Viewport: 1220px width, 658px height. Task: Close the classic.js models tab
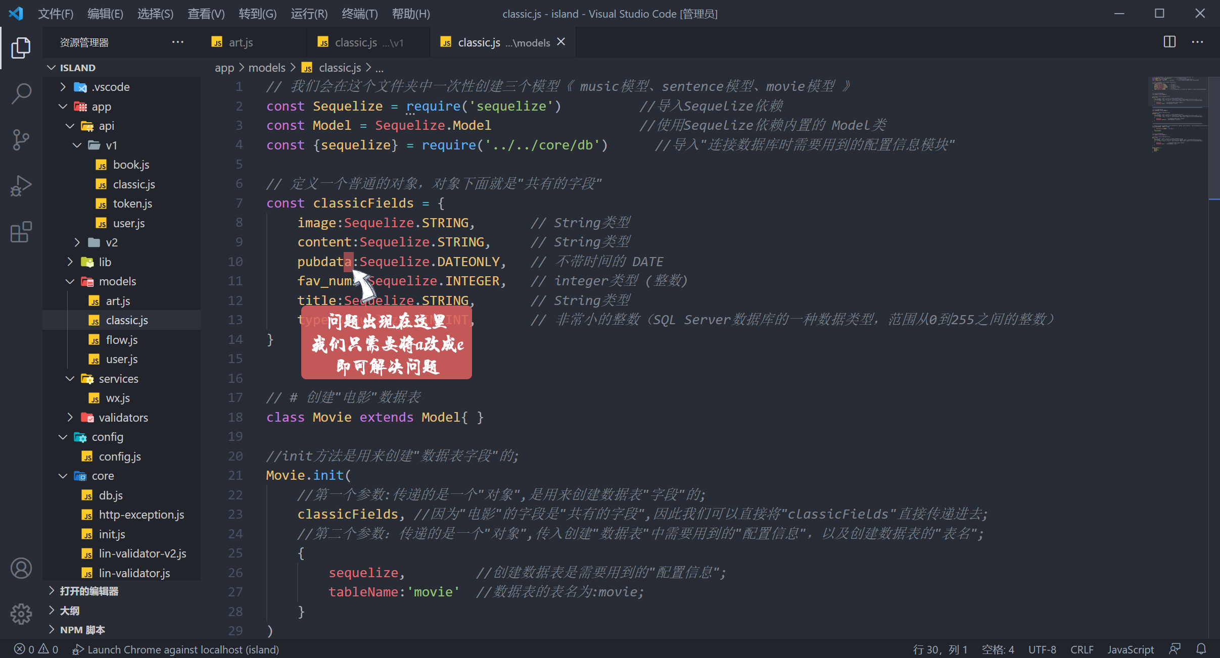[561, 42]
